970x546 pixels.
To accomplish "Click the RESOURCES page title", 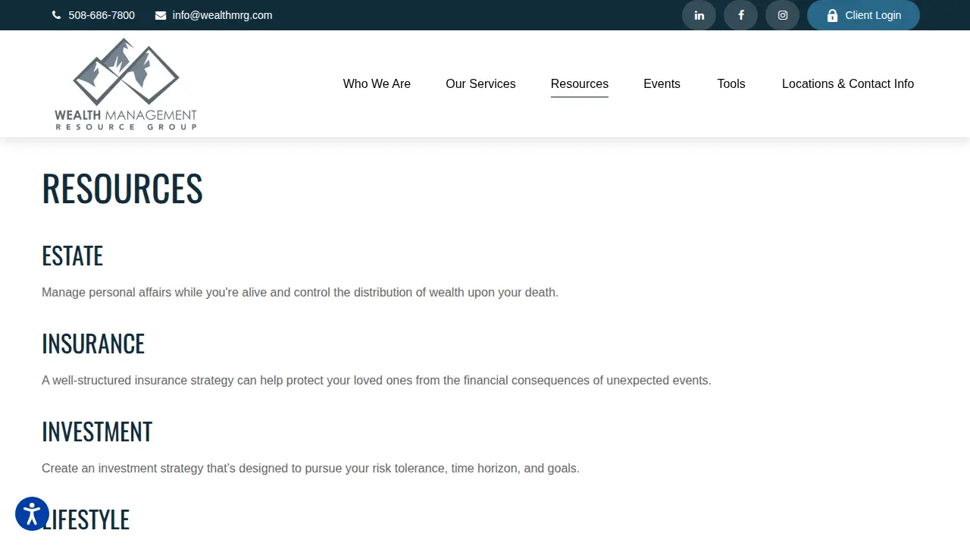I will point(122,189).
